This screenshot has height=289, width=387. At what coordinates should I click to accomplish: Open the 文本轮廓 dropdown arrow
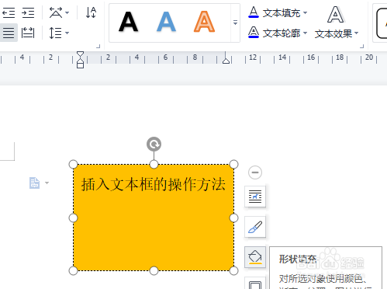tap(305, 33)
